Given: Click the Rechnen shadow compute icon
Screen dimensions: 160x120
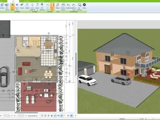Looking at the screenshot, I should (17, 7).
